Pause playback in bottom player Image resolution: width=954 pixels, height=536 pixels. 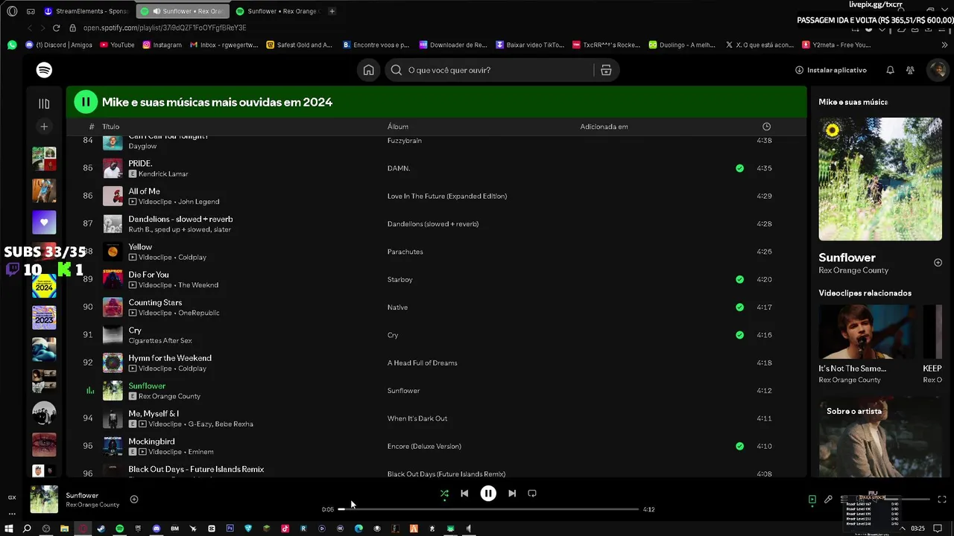point(488,493)
